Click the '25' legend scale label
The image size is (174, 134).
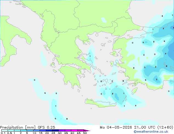coord(53,133)
